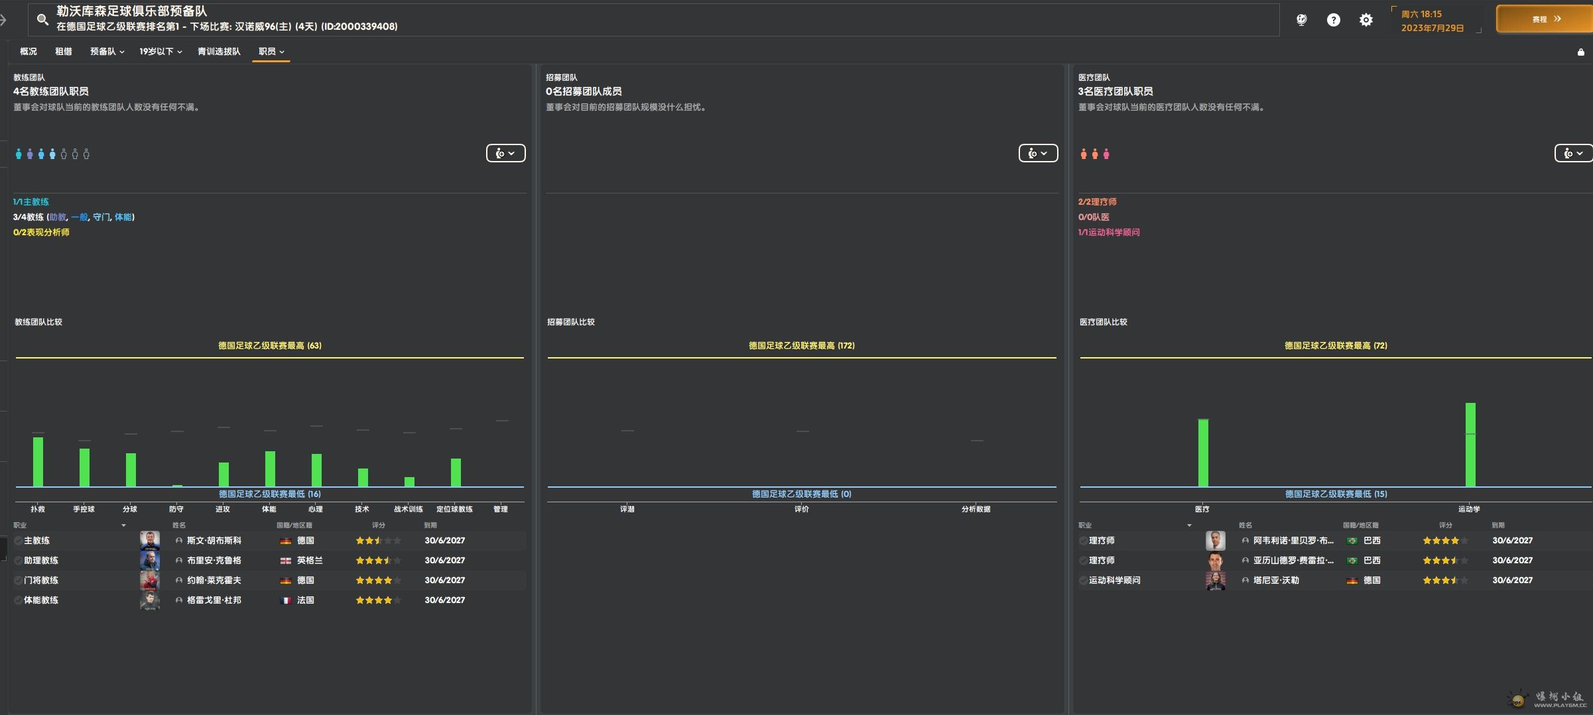Click medical table 到期 column header
The height and width of the screenshot is (715, 1593).
pos(1498,525)
